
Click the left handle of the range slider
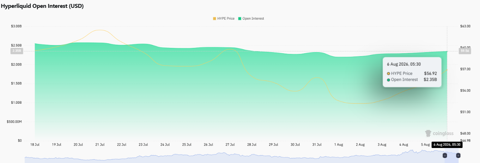445,155
